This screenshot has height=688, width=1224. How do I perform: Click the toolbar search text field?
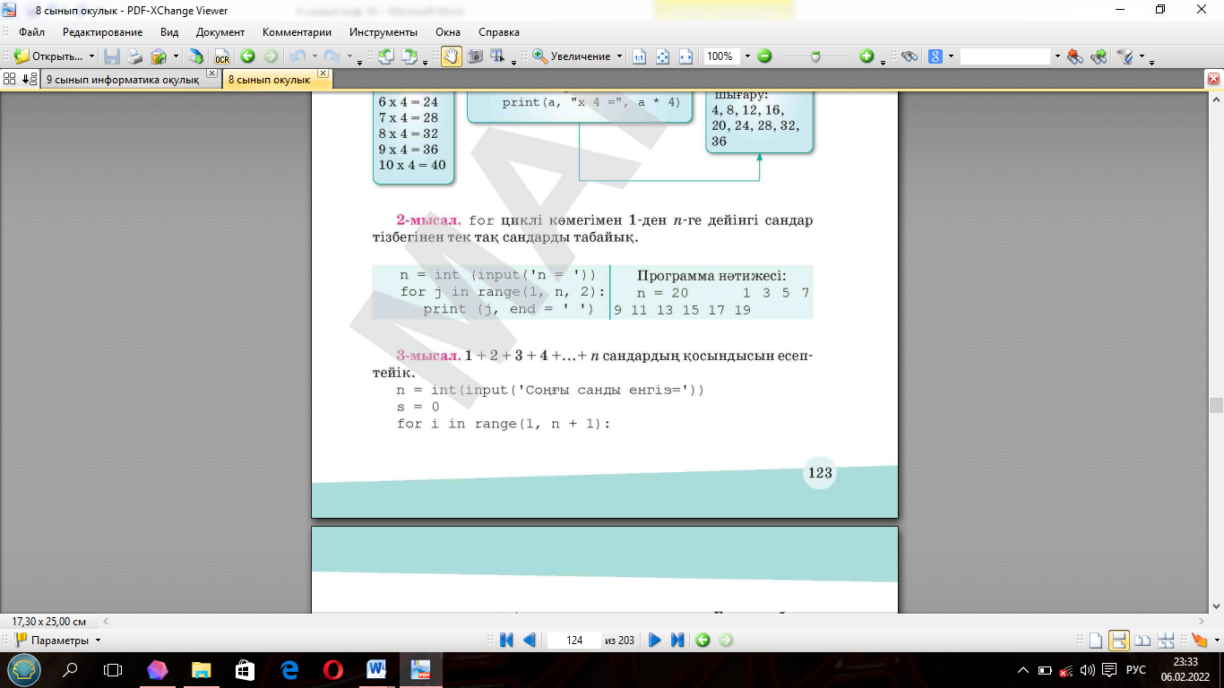(x=1005, y=56)
